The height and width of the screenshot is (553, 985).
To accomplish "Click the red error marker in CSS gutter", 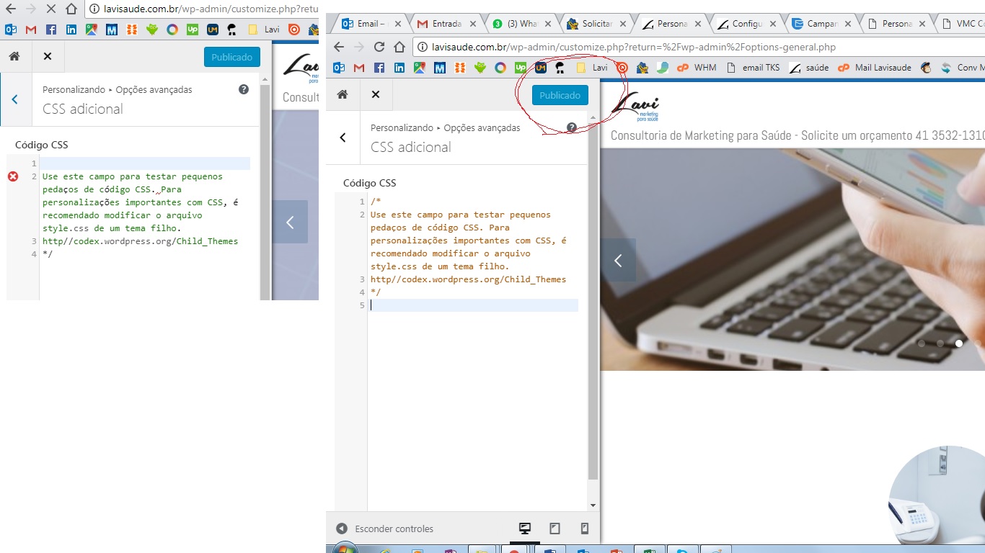I will 13,176.
